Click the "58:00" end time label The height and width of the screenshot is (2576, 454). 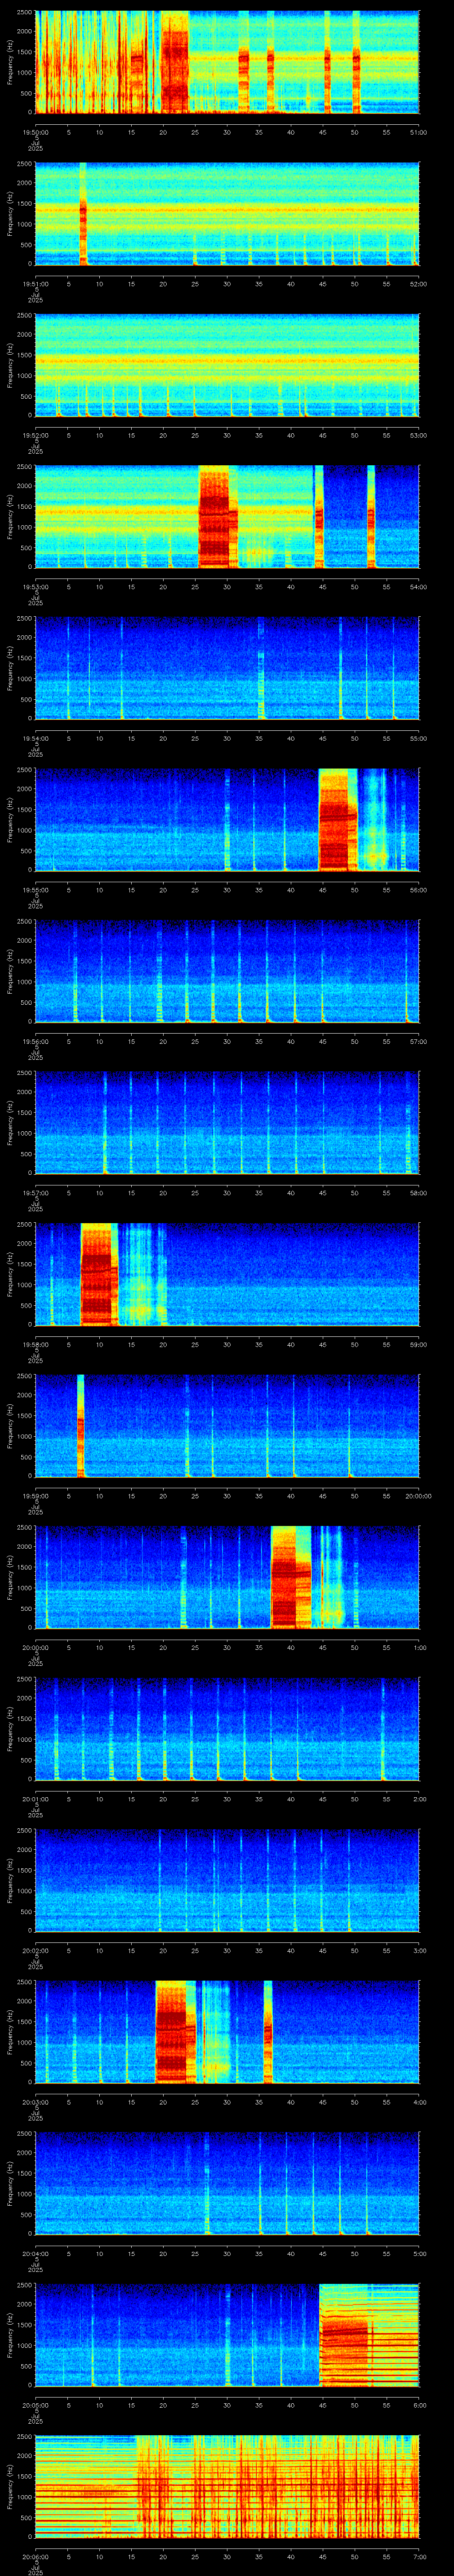(419, 1193)
